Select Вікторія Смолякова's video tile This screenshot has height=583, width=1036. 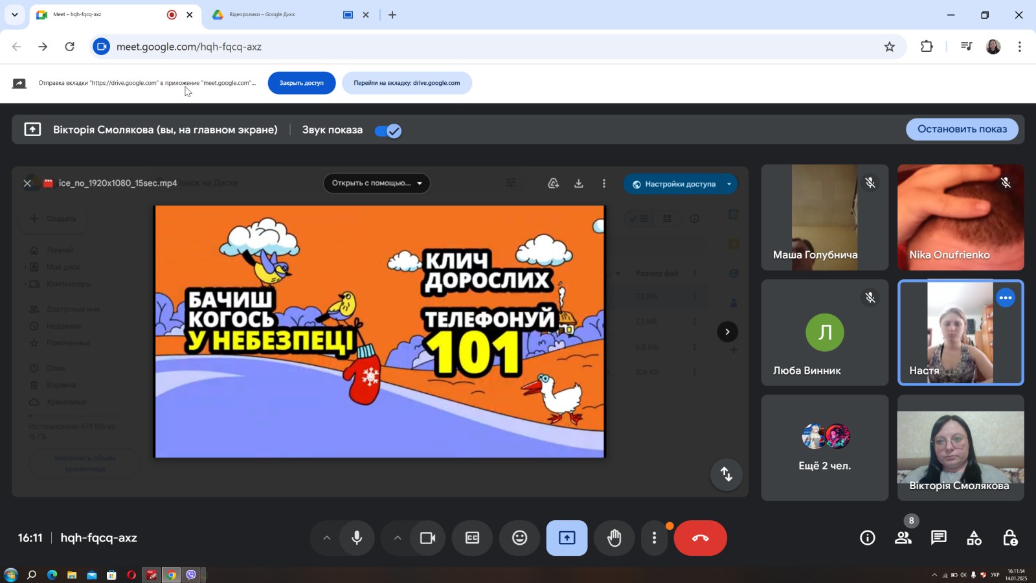(x=960, y=448)
